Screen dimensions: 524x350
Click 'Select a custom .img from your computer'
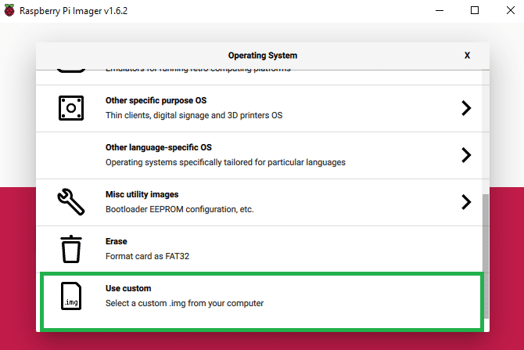click(185, 303)
